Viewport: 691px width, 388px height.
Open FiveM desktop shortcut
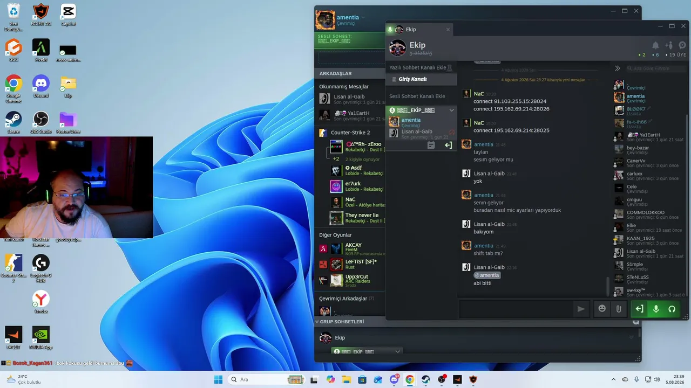tap(41, 51)
